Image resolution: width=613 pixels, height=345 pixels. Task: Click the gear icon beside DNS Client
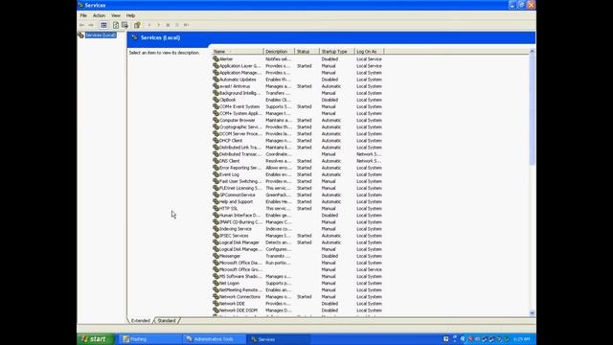pos(216,161)
